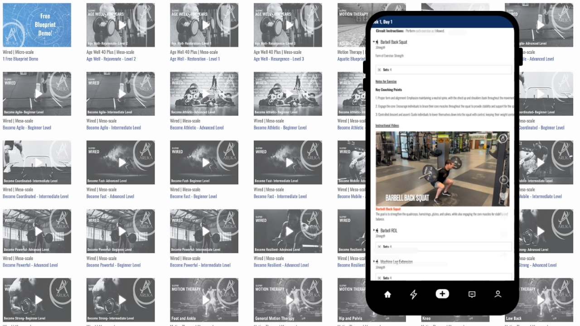Click the orange Barbell Back Squat caption

click(x=388, y=209)
